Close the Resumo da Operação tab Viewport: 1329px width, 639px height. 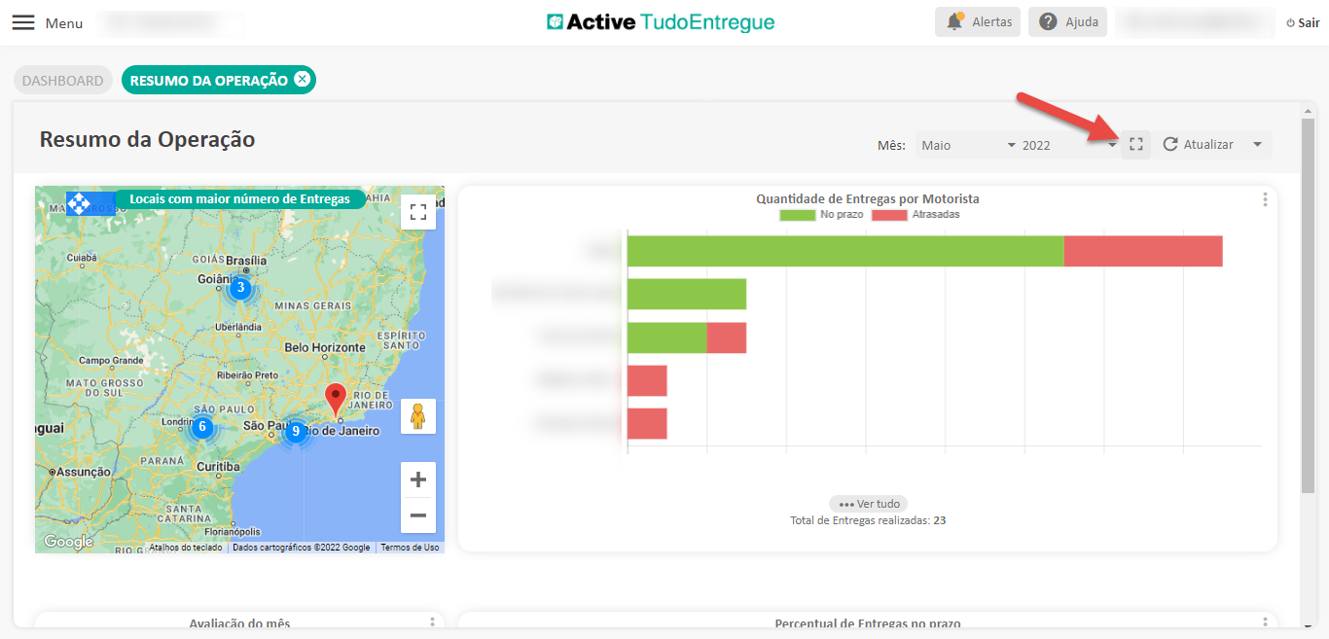(303, 80)
